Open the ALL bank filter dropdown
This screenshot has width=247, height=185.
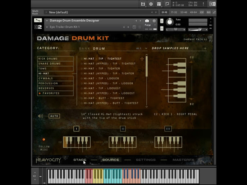point(142,48)
